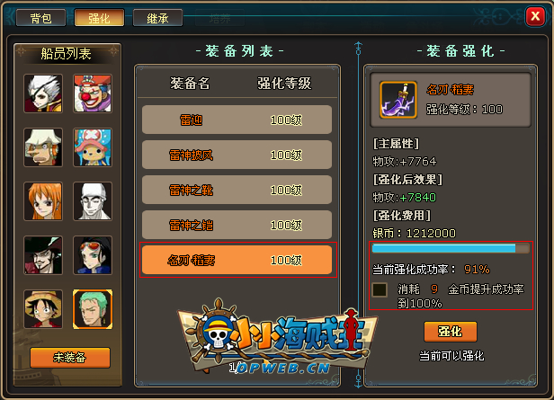Pick the Mihawk hat-wearing portrait
The image size is (554, 400).
click(43, 255)
